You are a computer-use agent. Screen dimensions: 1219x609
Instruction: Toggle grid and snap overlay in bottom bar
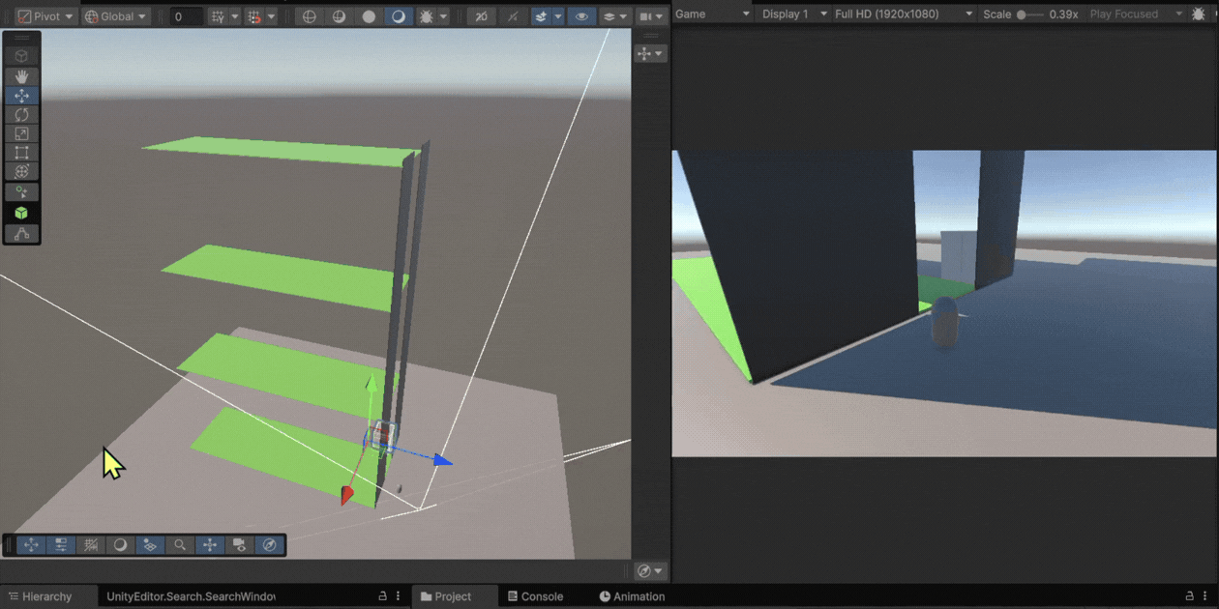click(x=91, y=545)
